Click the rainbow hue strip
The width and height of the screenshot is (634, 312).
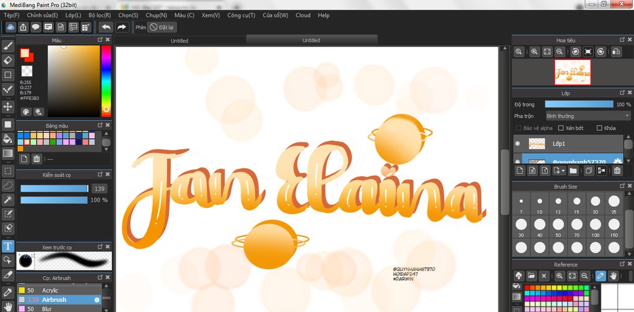click(x=106, y=81)
